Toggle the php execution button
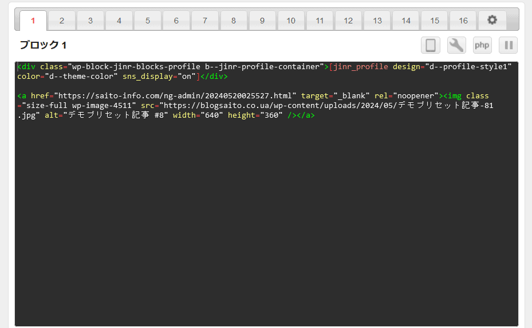 point(482,45)
